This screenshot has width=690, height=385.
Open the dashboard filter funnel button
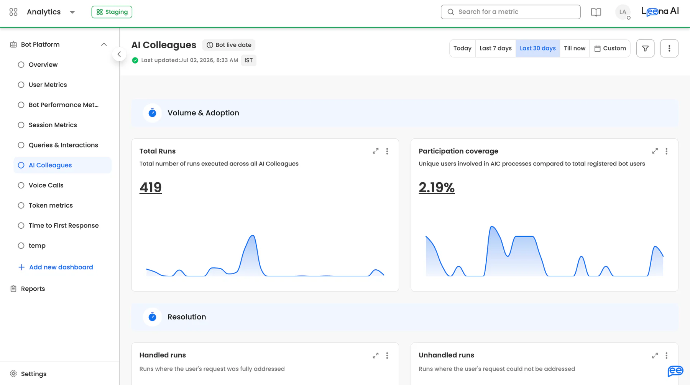click(x=646, y=48)
